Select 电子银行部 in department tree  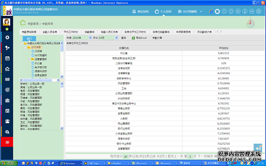click(x=41, y=67)
